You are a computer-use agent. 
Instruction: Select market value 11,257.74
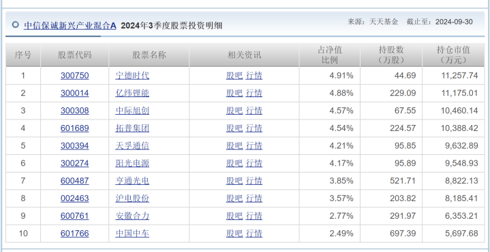459,75
